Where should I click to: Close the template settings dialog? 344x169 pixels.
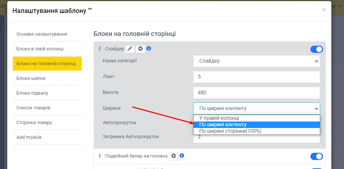click(323, 10)
